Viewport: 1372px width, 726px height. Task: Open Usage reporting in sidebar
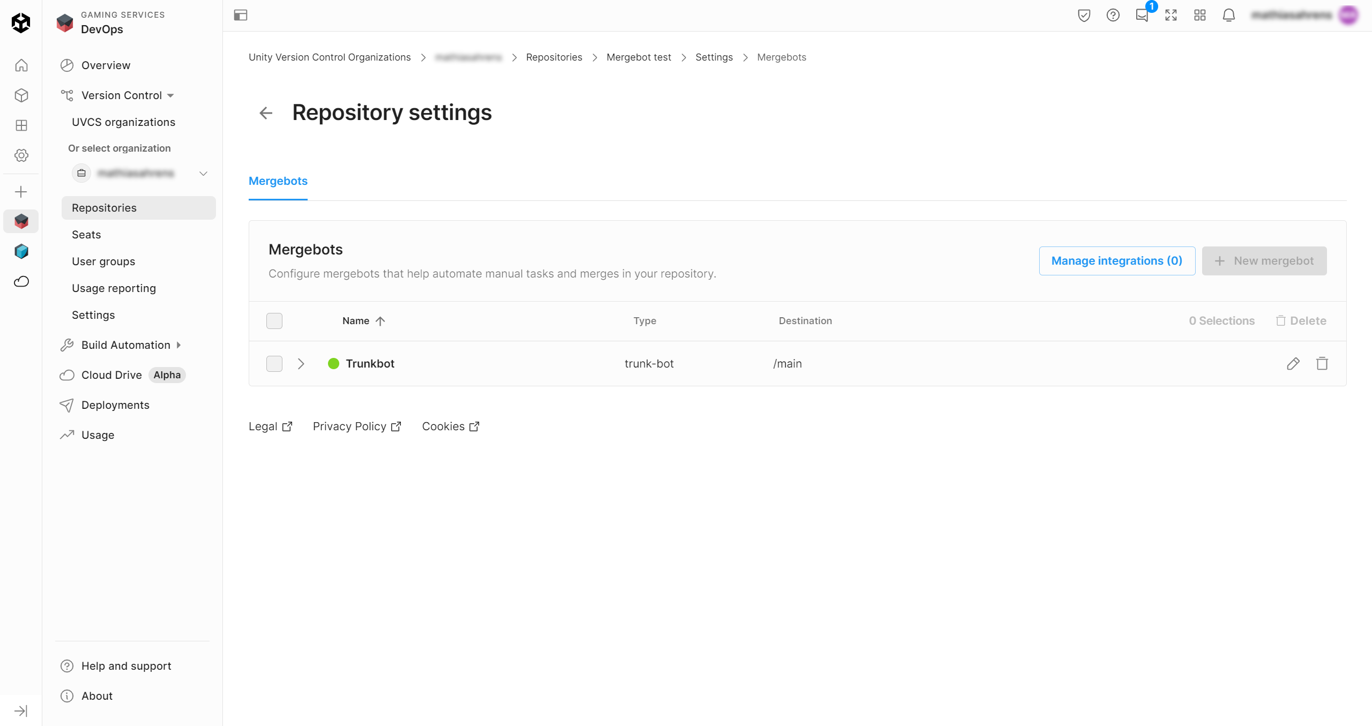click(114, 288)
